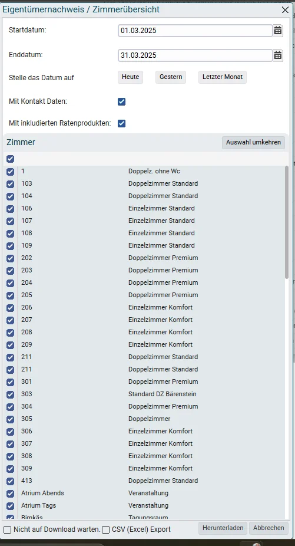295x546 pixels.
Task: Uncheck room 207 checkbox
Action: pos(11,320)
